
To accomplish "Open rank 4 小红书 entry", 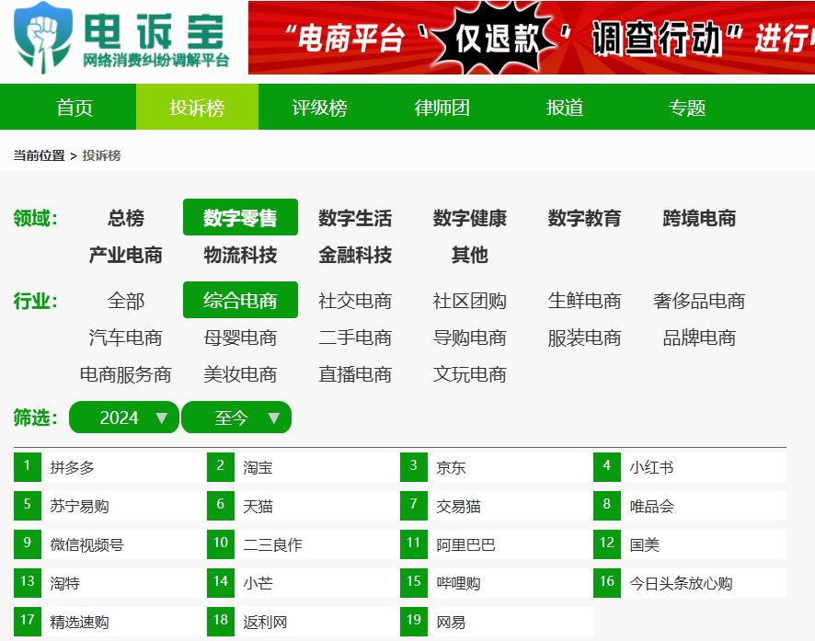I will (690, 467).
